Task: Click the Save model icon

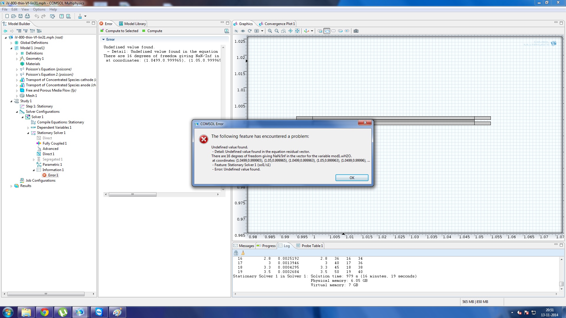Action: point(20,16)
